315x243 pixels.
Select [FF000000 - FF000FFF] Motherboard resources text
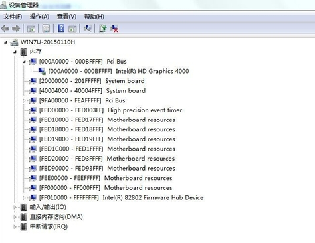point(106,188)
